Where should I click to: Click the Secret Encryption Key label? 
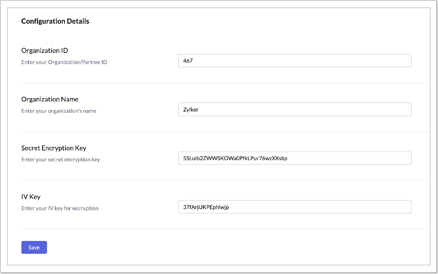[x=54, y=148]
